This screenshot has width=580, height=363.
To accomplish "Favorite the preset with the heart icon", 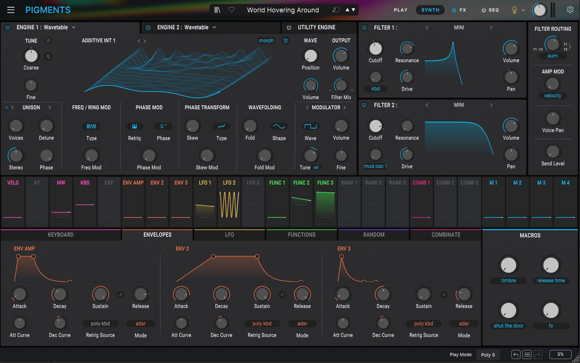I will (231, 10).
